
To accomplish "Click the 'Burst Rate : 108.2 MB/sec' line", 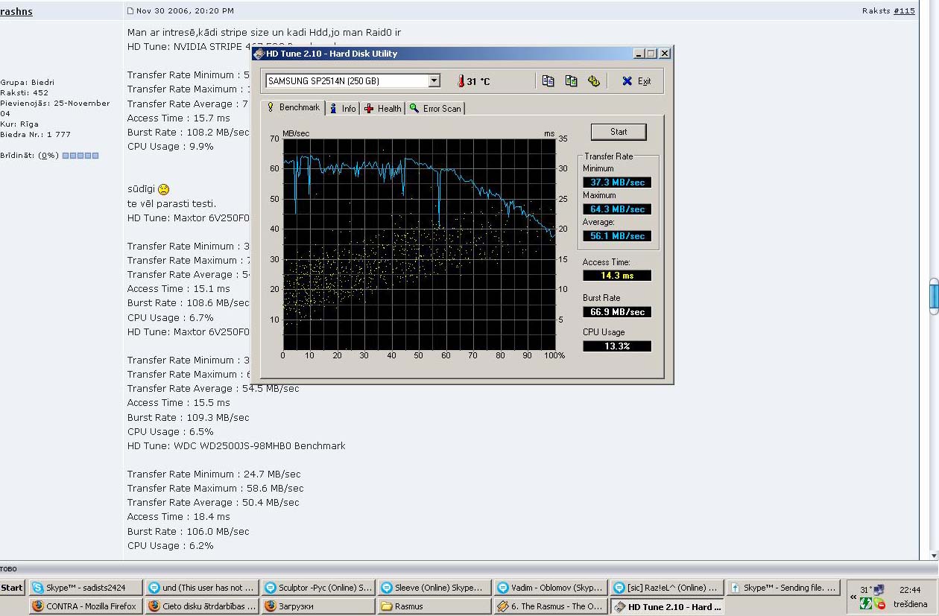I will coord(189,133).
